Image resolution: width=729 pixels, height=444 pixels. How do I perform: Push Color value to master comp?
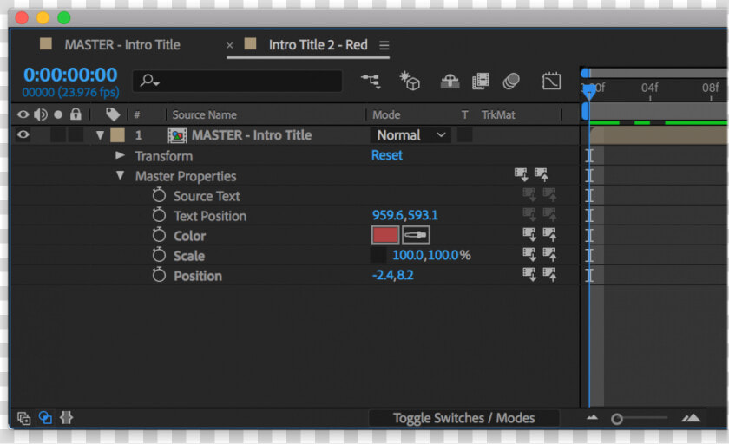pos(549,235)
